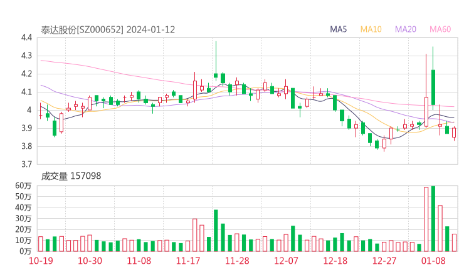Viewport: 464px width, 275px height.
Task: Click the 60万 volume axis label
Action: click(23, 186)
